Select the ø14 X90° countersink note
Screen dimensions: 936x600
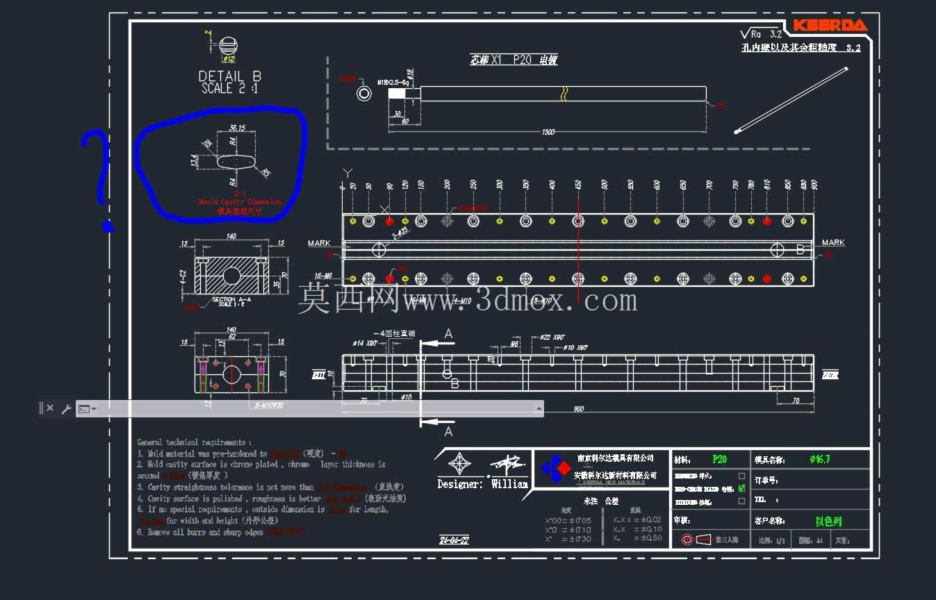pyautogui.click(x=365, y=343)
